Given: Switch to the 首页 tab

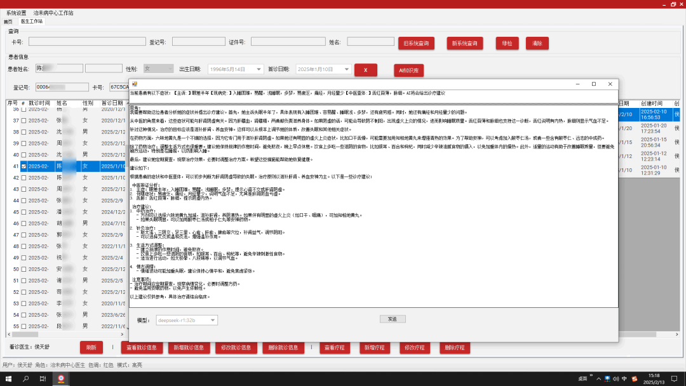Looking at the screenshot, I should coord(8,22).
